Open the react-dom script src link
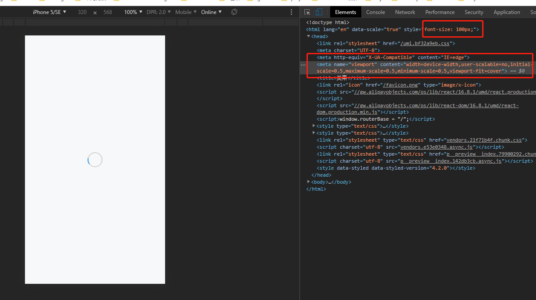This screenshot has width=536, height=300. [436, 105]
